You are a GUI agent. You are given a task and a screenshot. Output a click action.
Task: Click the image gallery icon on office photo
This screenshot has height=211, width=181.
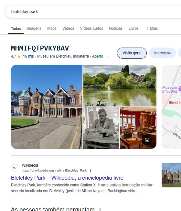147,140
